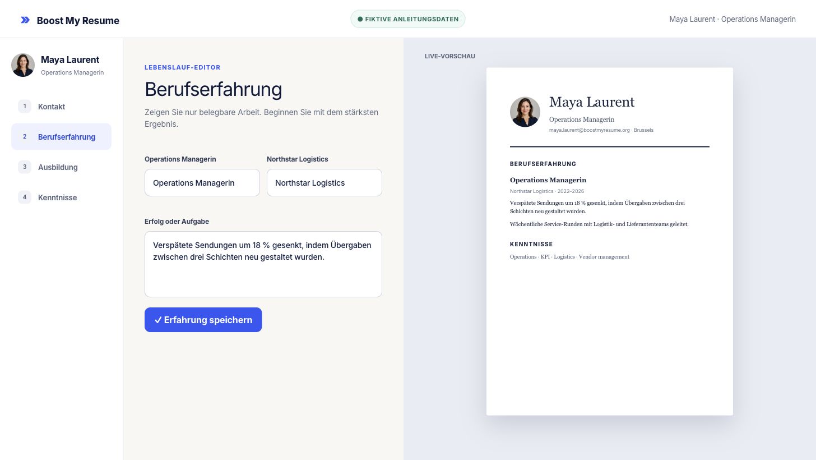816x460 pixels.
Task: Focus the Northstar Logistics company field
Action: coord(324,183)
